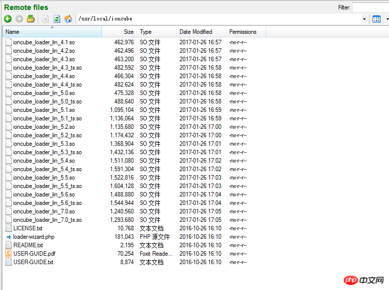
Task: Click file icon beside ioncube_loader_lin_5.6.so
Action: point(8,194)
